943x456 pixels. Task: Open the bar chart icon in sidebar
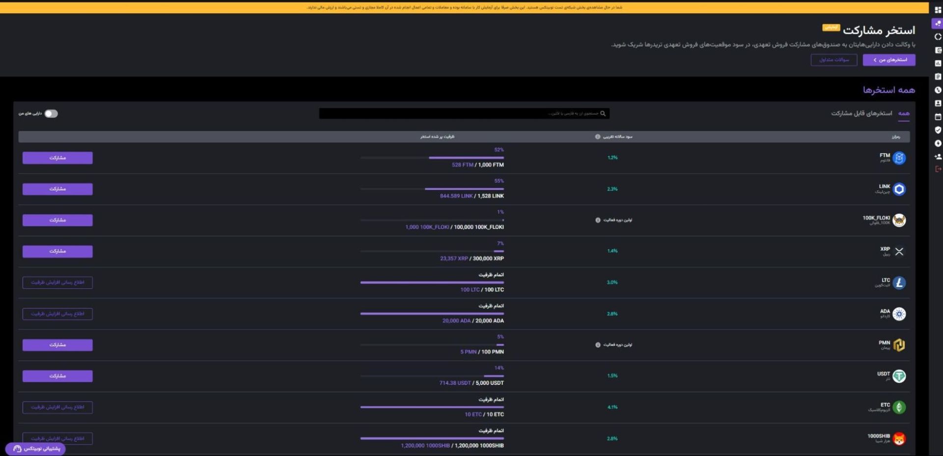pos(938,63)
